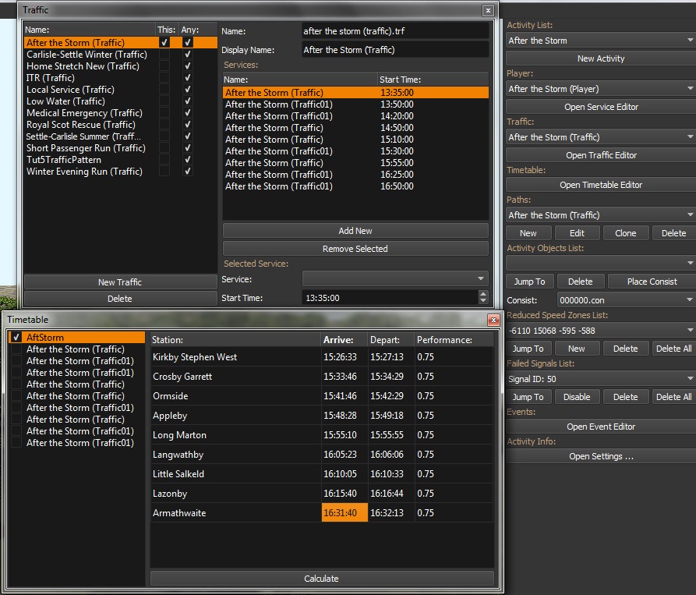The width and height of the screenshot is (696, 595).
Task: Click Armathwaite arrive time cell
Action: pyautogui.click(x=344, y=513)
